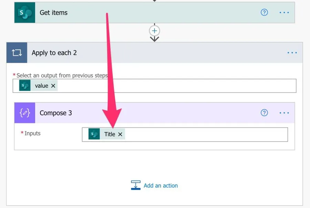Insert a new step with the plus button
Viewport: 310px width, 208px height.
click(x=155, y=31)
